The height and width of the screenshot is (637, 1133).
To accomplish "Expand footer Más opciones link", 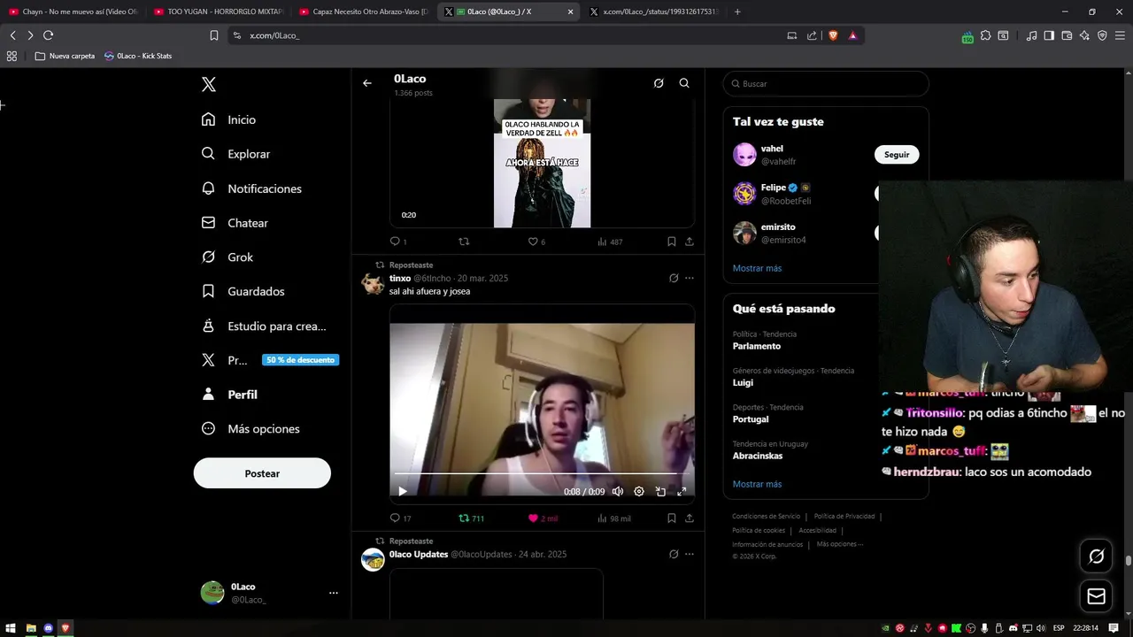I will pyautogui.click(x=839, y=544).
